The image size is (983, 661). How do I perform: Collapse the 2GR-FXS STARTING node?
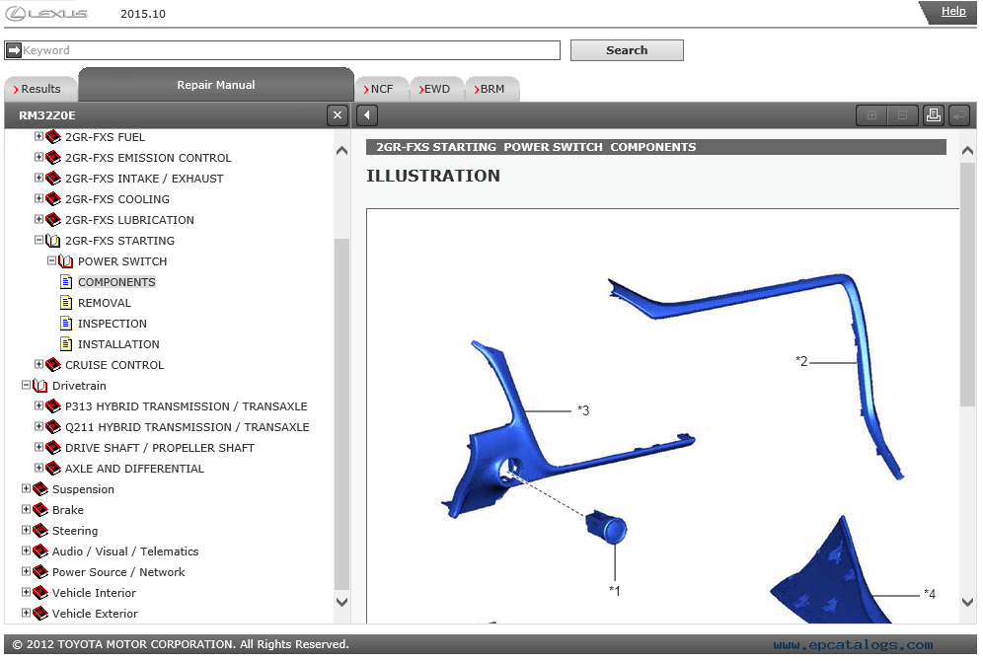pyautogui.click(x=39, y=241)
